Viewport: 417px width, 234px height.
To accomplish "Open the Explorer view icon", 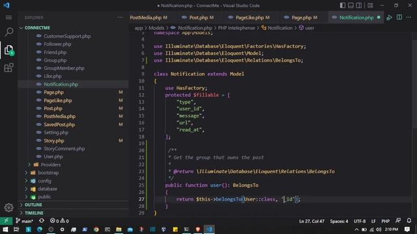I will [8, 50].
